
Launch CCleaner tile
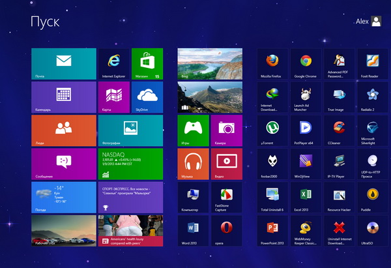point(338,130)
